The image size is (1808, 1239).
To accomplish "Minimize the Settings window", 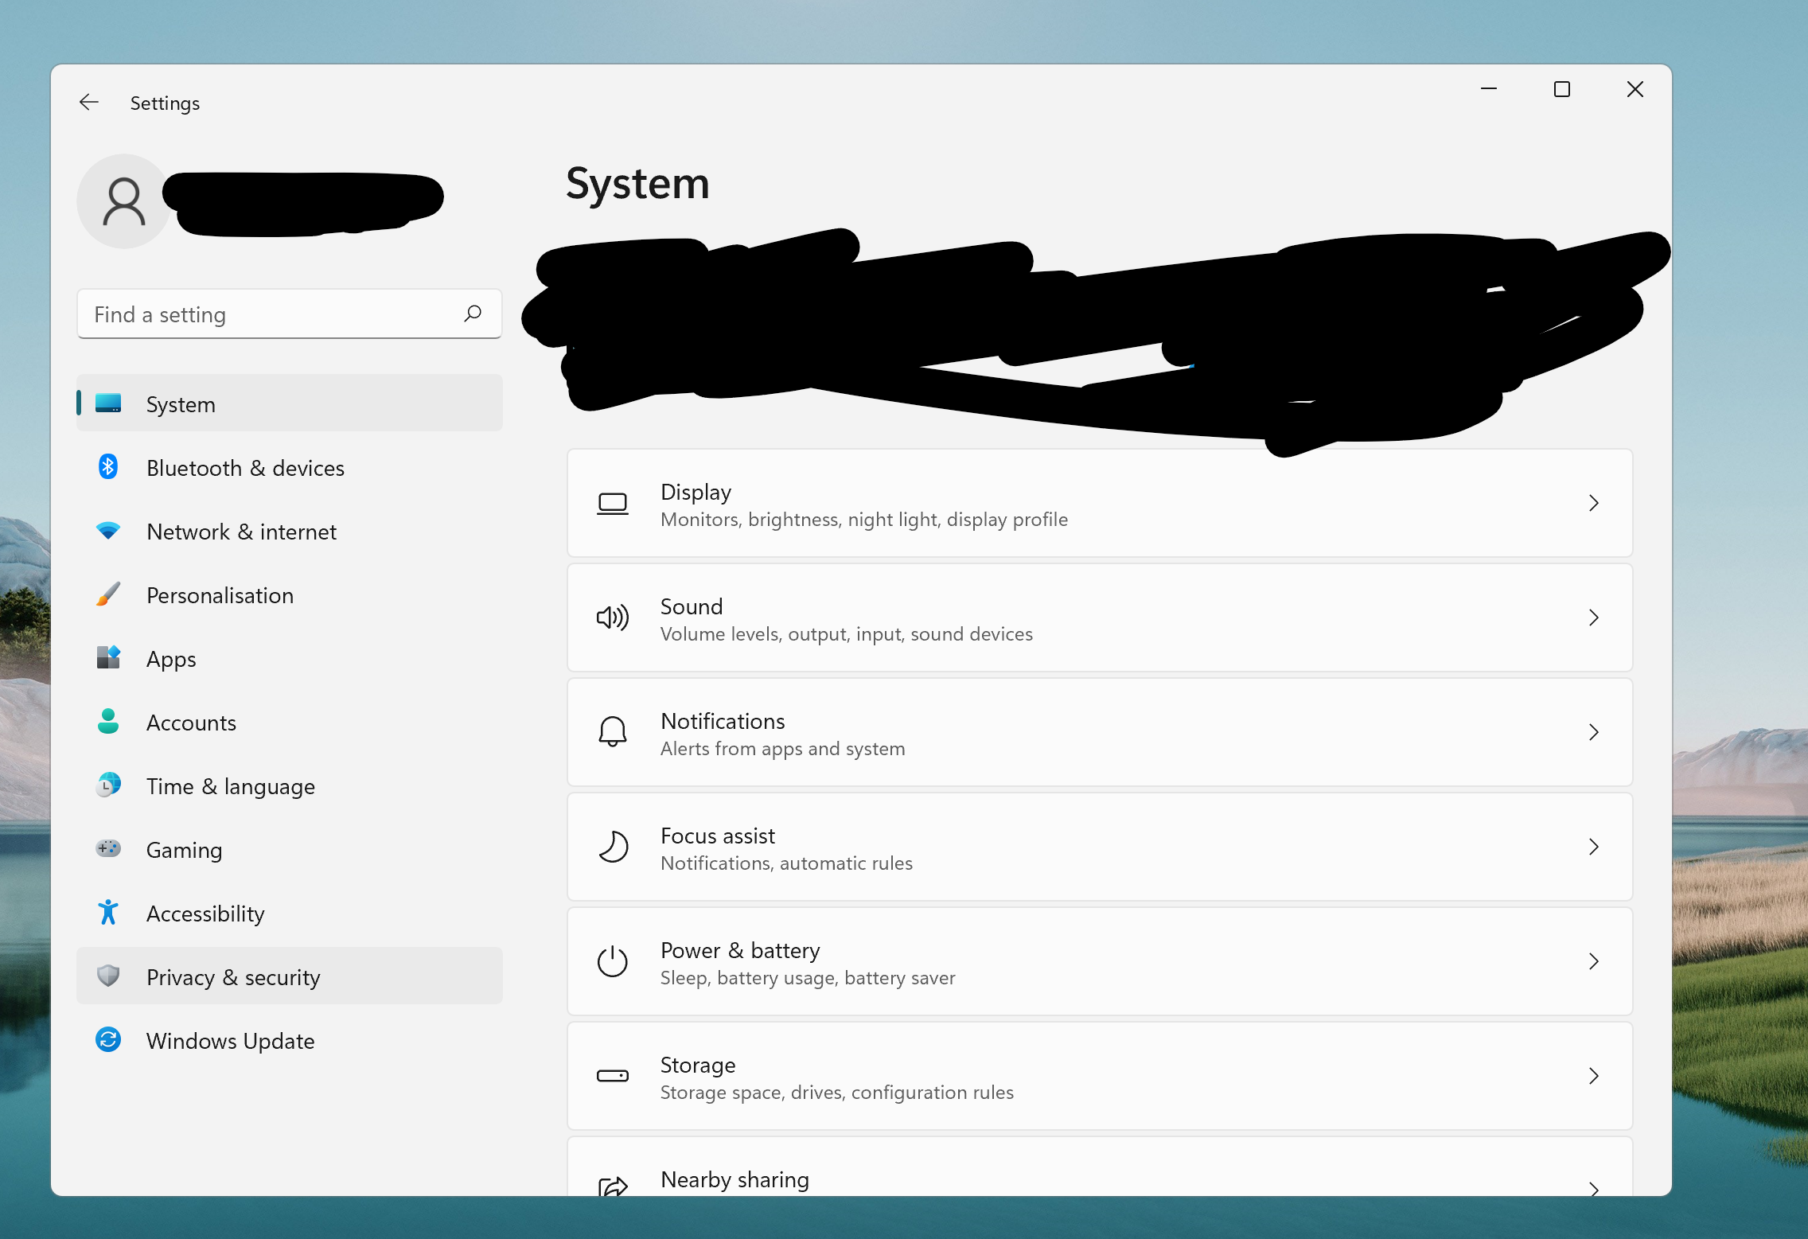I will [x=1489, y=89].
